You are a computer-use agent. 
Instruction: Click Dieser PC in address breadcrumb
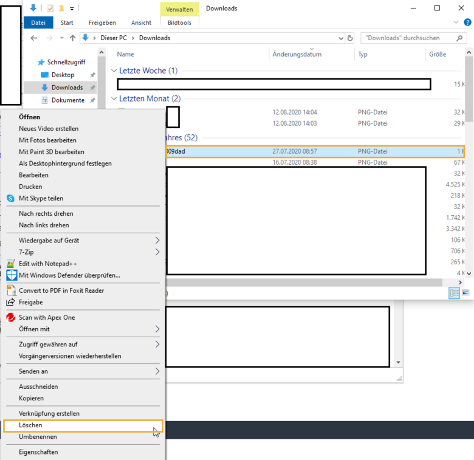point(114,38)
